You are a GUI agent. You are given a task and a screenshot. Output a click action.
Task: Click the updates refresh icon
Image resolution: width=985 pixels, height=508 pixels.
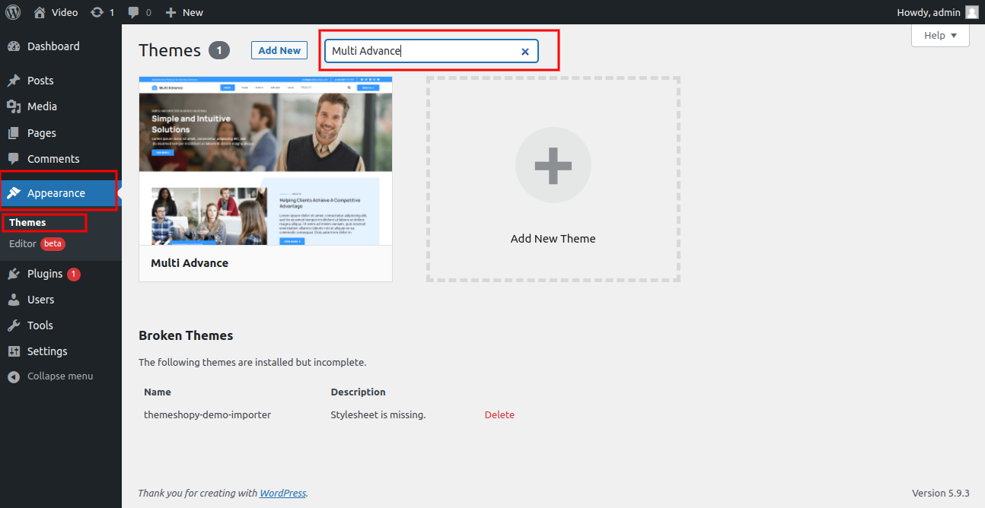click(x=97, y=12)
